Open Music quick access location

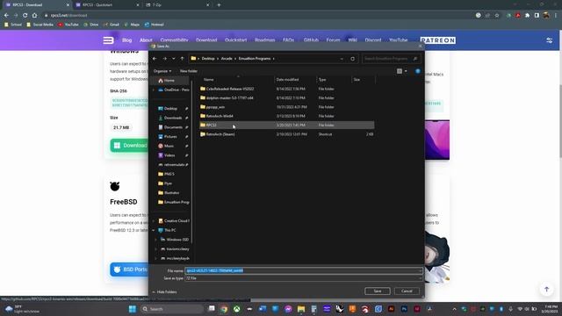[169, 146]
